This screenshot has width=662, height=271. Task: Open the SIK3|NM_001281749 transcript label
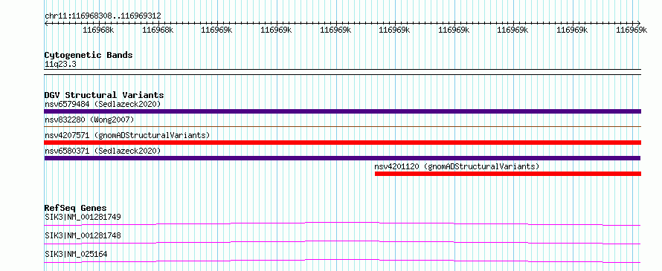(x=83, y=217)
